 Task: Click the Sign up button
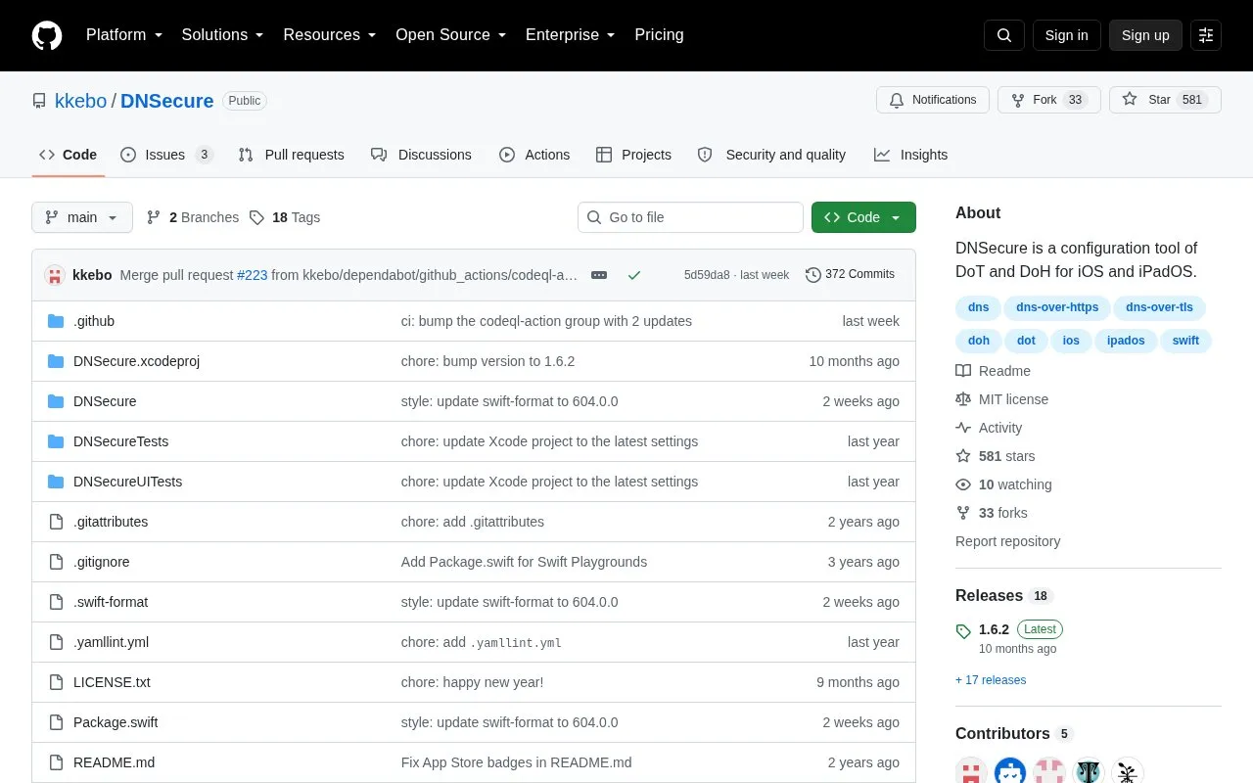(x=1145, y=35)
